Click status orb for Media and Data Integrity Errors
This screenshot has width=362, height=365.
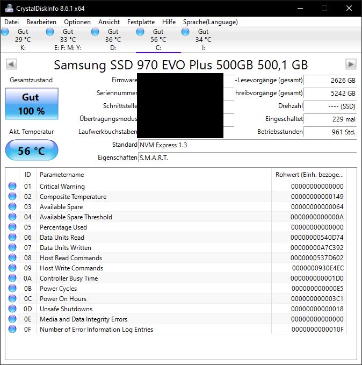click(x=12, y=319)
